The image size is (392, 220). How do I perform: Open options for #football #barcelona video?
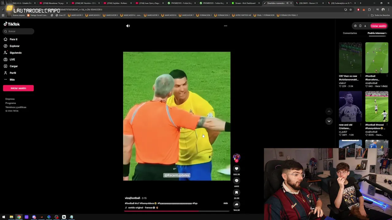coord(387,76)
